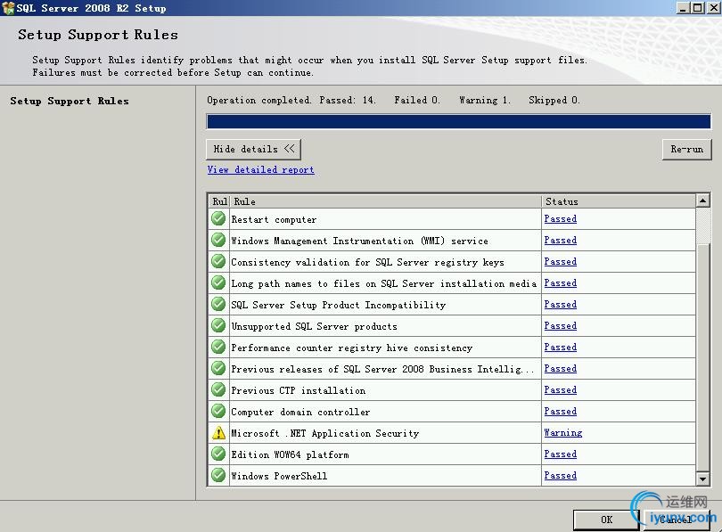Click the check icon for Previous CTP installation
722x532 pixels.
(x=218, y=389)
